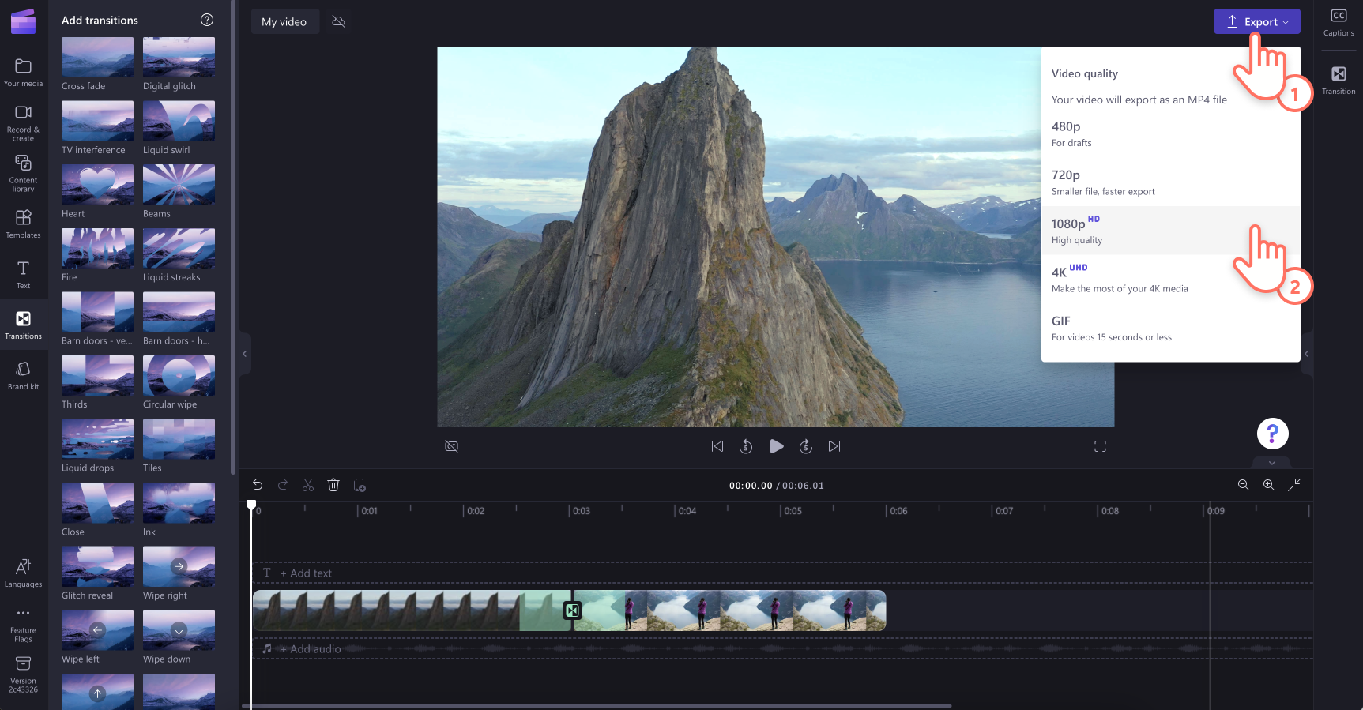The height and width of the screenshot is (710, 1363).
Task: Expand the chevron below help button
Action: click(1272, 463)
